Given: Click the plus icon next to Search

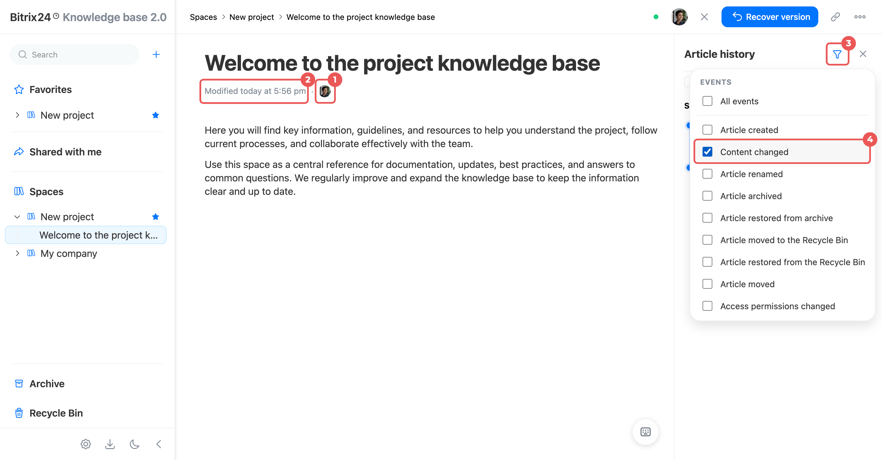Looking at the screenshot, I should [x=156, y=54].
